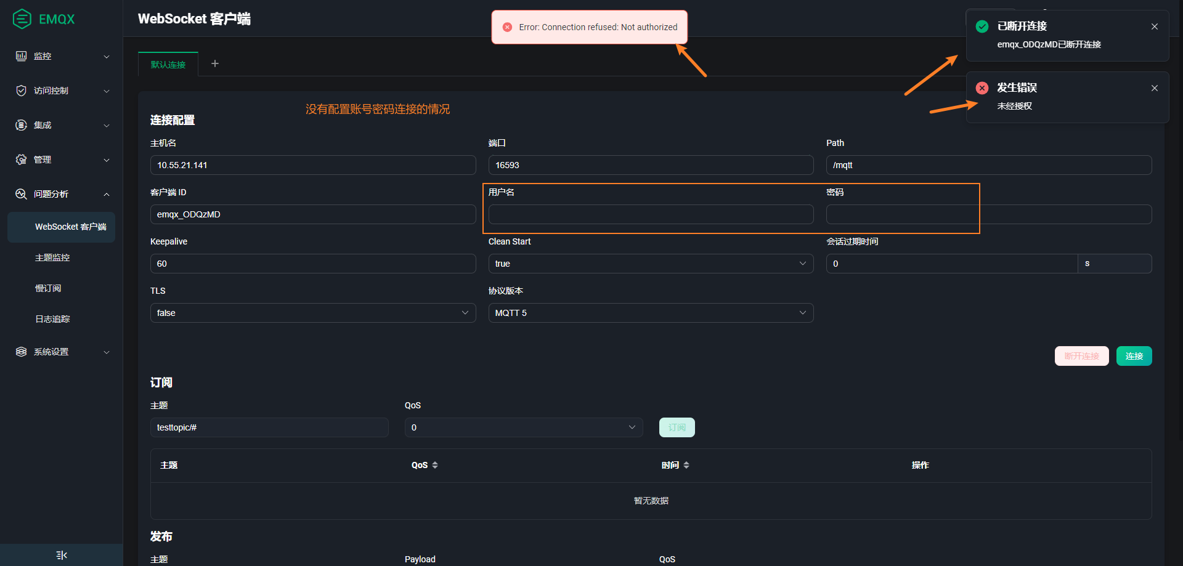The image size is (1183, 566).
Task: Click the 暂无数据 empty table text
Action: click(x=651, y=501)
